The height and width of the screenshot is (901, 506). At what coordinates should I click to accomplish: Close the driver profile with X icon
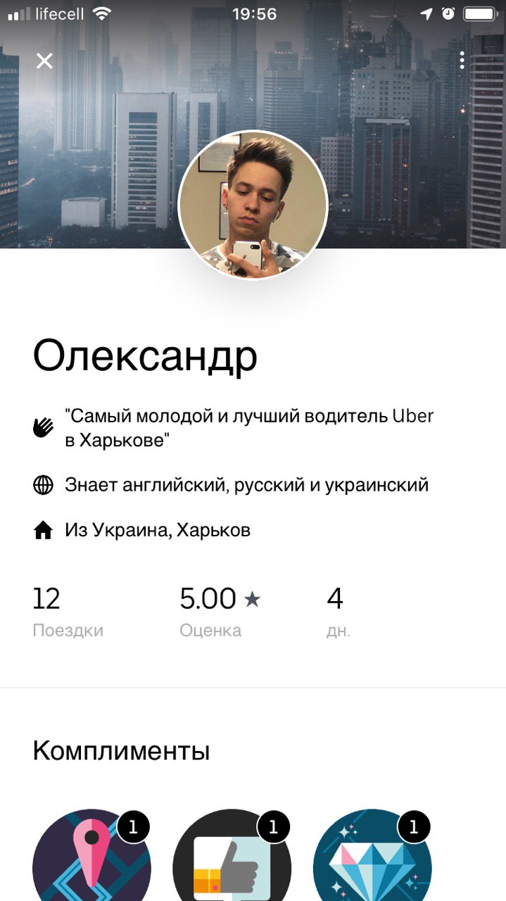point(44,61)
